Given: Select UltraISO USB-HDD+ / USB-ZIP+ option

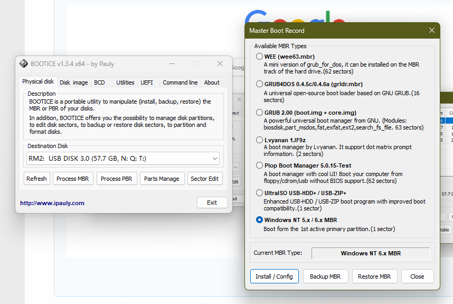Looking at the screenshot, I should [x=259, y=193].
